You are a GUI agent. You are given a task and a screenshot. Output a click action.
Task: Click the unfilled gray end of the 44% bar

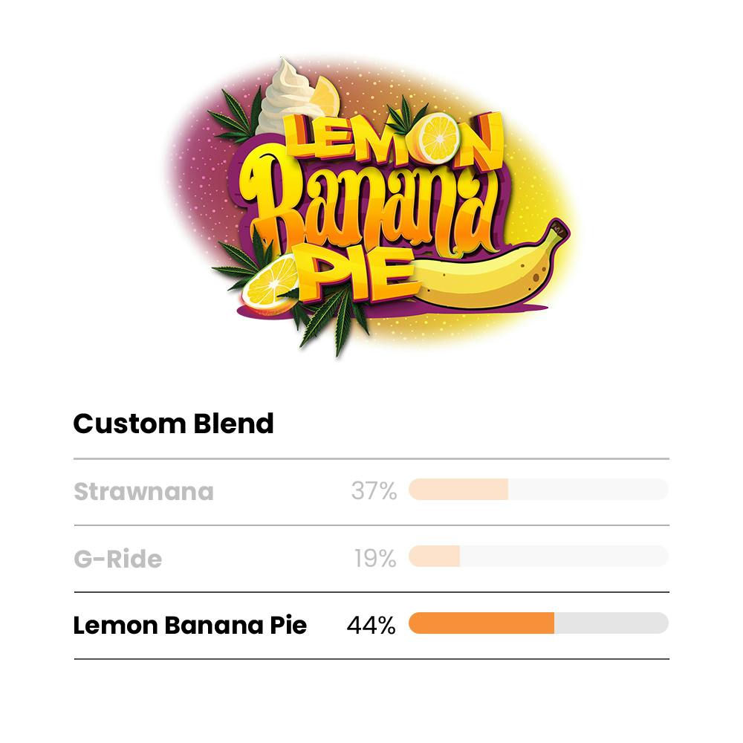pos(611,623)
